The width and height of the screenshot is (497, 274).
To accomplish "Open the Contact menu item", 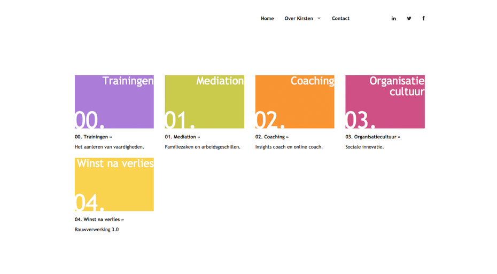I will pyautogui.click(x=340, y=18).
